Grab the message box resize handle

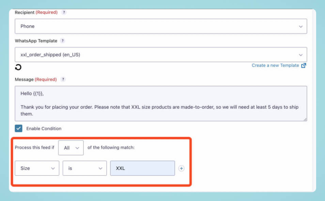click(x=305, y=119)
